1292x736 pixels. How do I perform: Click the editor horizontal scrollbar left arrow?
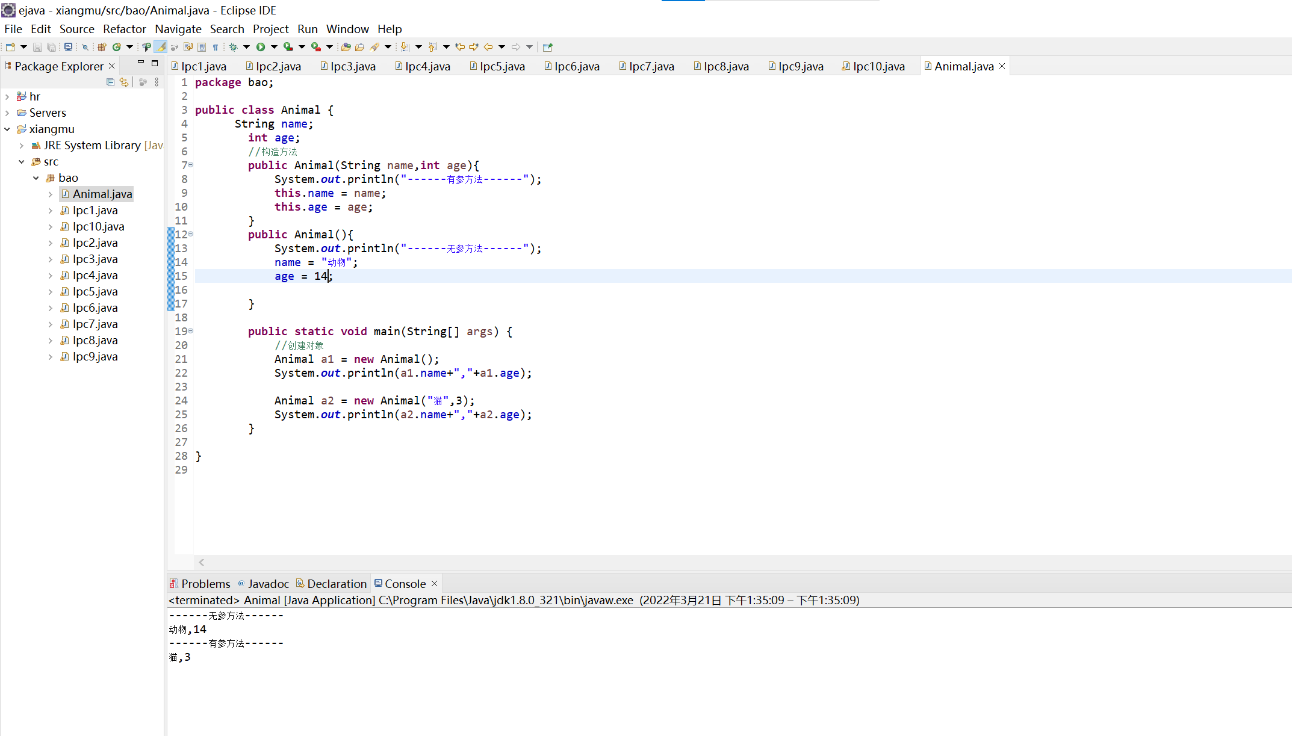[x=202, y=563]
